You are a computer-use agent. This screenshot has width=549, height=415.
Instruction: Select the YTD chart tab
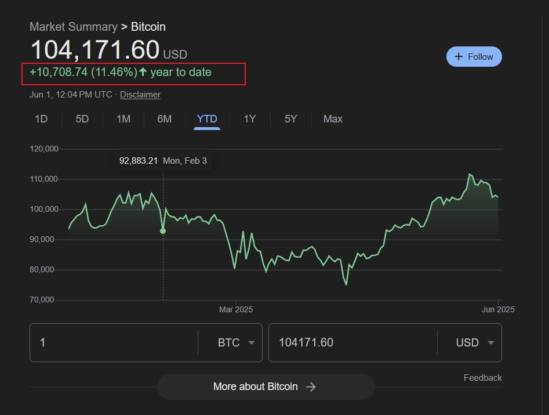[207, 119]
